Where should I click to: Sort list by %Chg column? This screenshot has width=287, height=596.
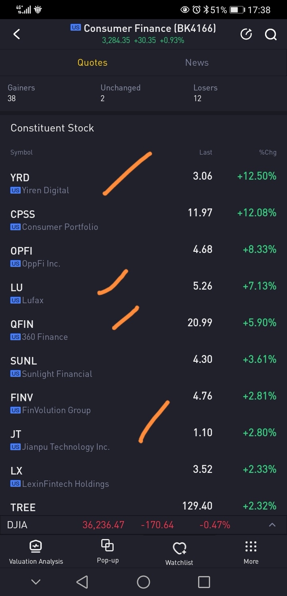[x=267, y=152]
